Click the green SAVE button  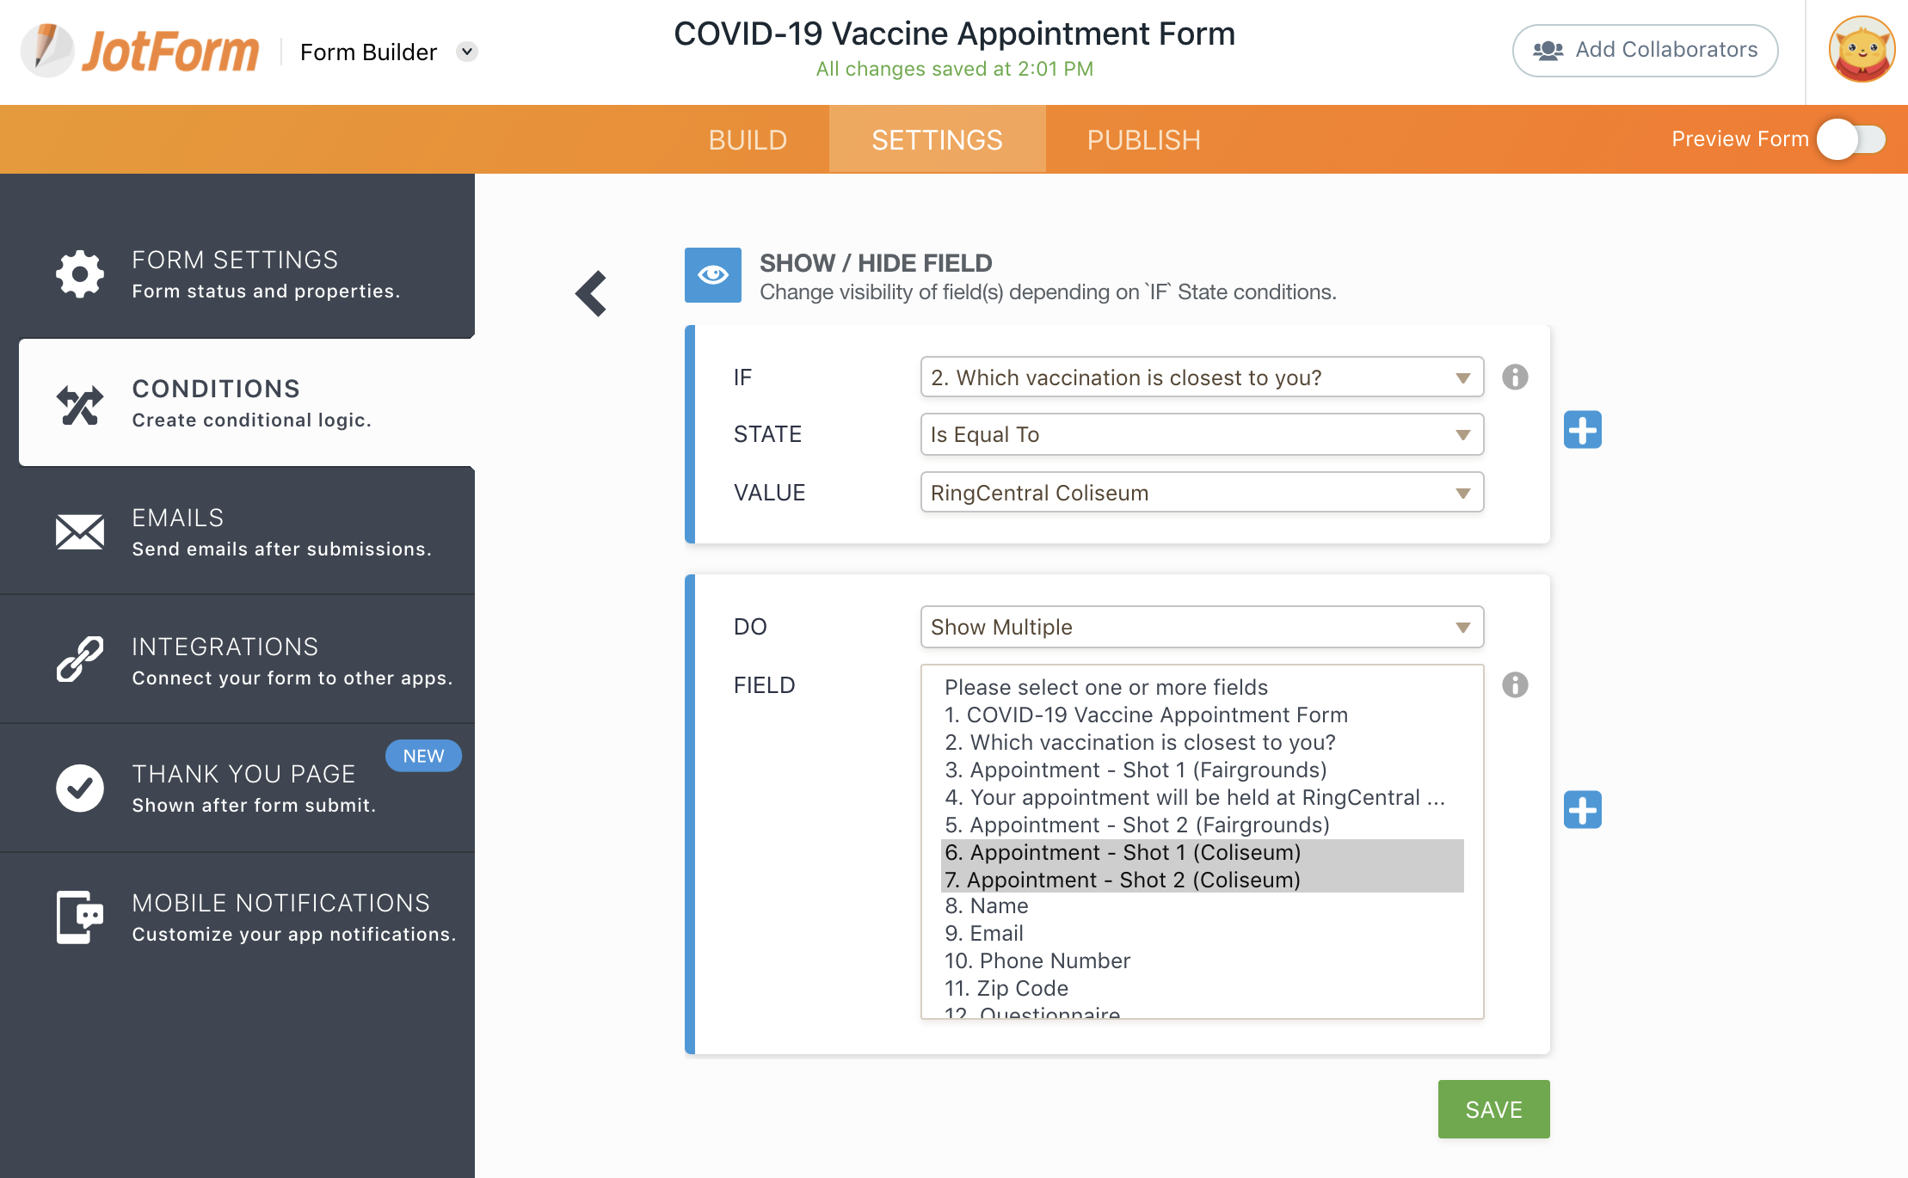1493,1109
